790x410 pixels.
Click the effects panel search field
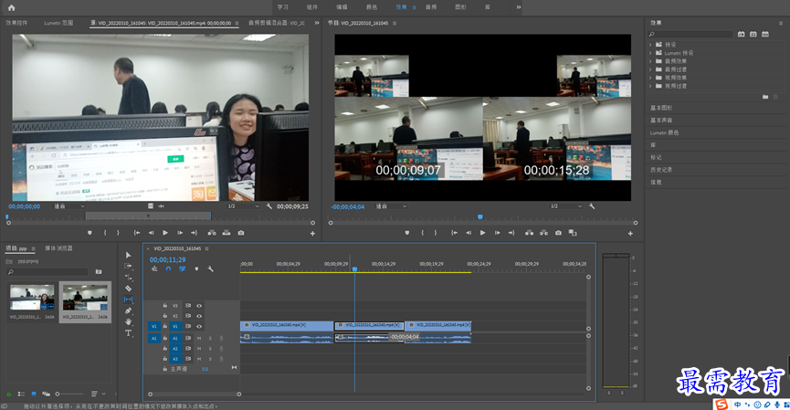[690, 35]
